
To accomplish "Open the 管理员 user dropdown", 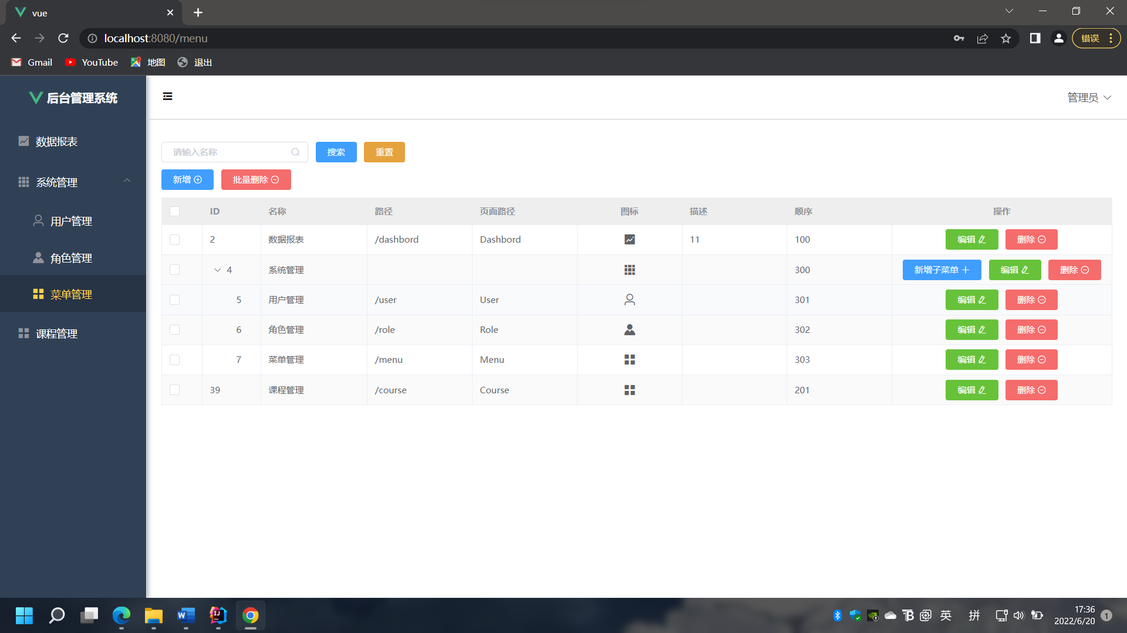I will point(1089,97).
